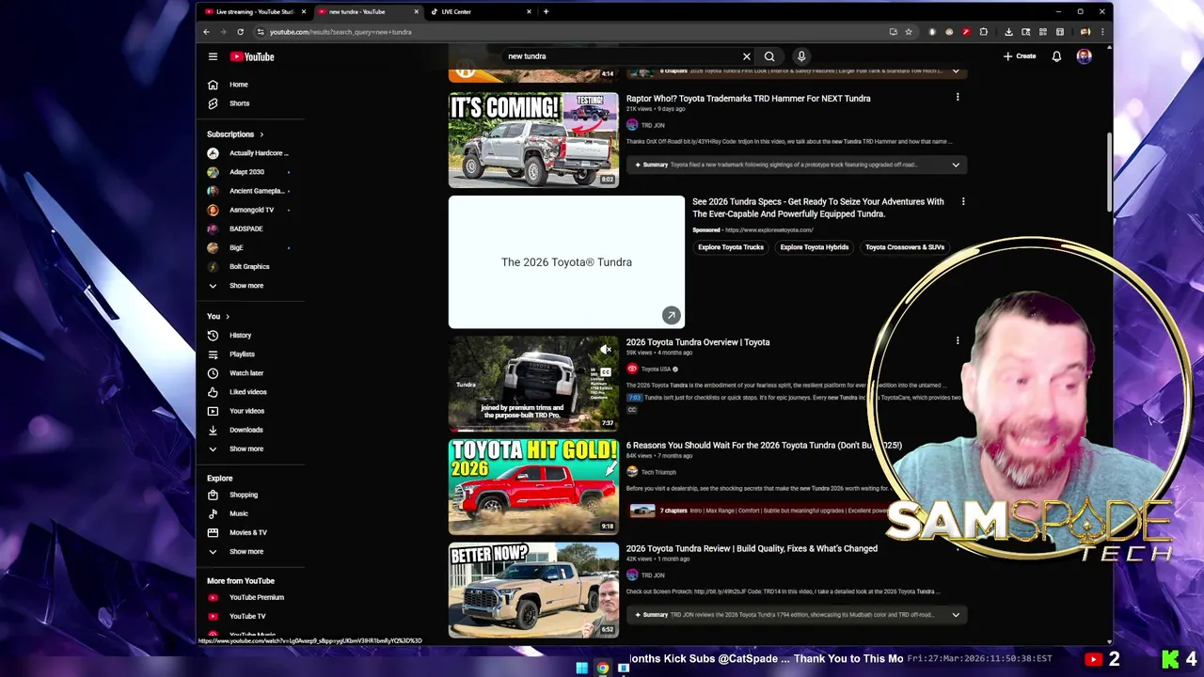
Task: Open It's Coming Tundra video thumbnail
Action: (533, 140)
